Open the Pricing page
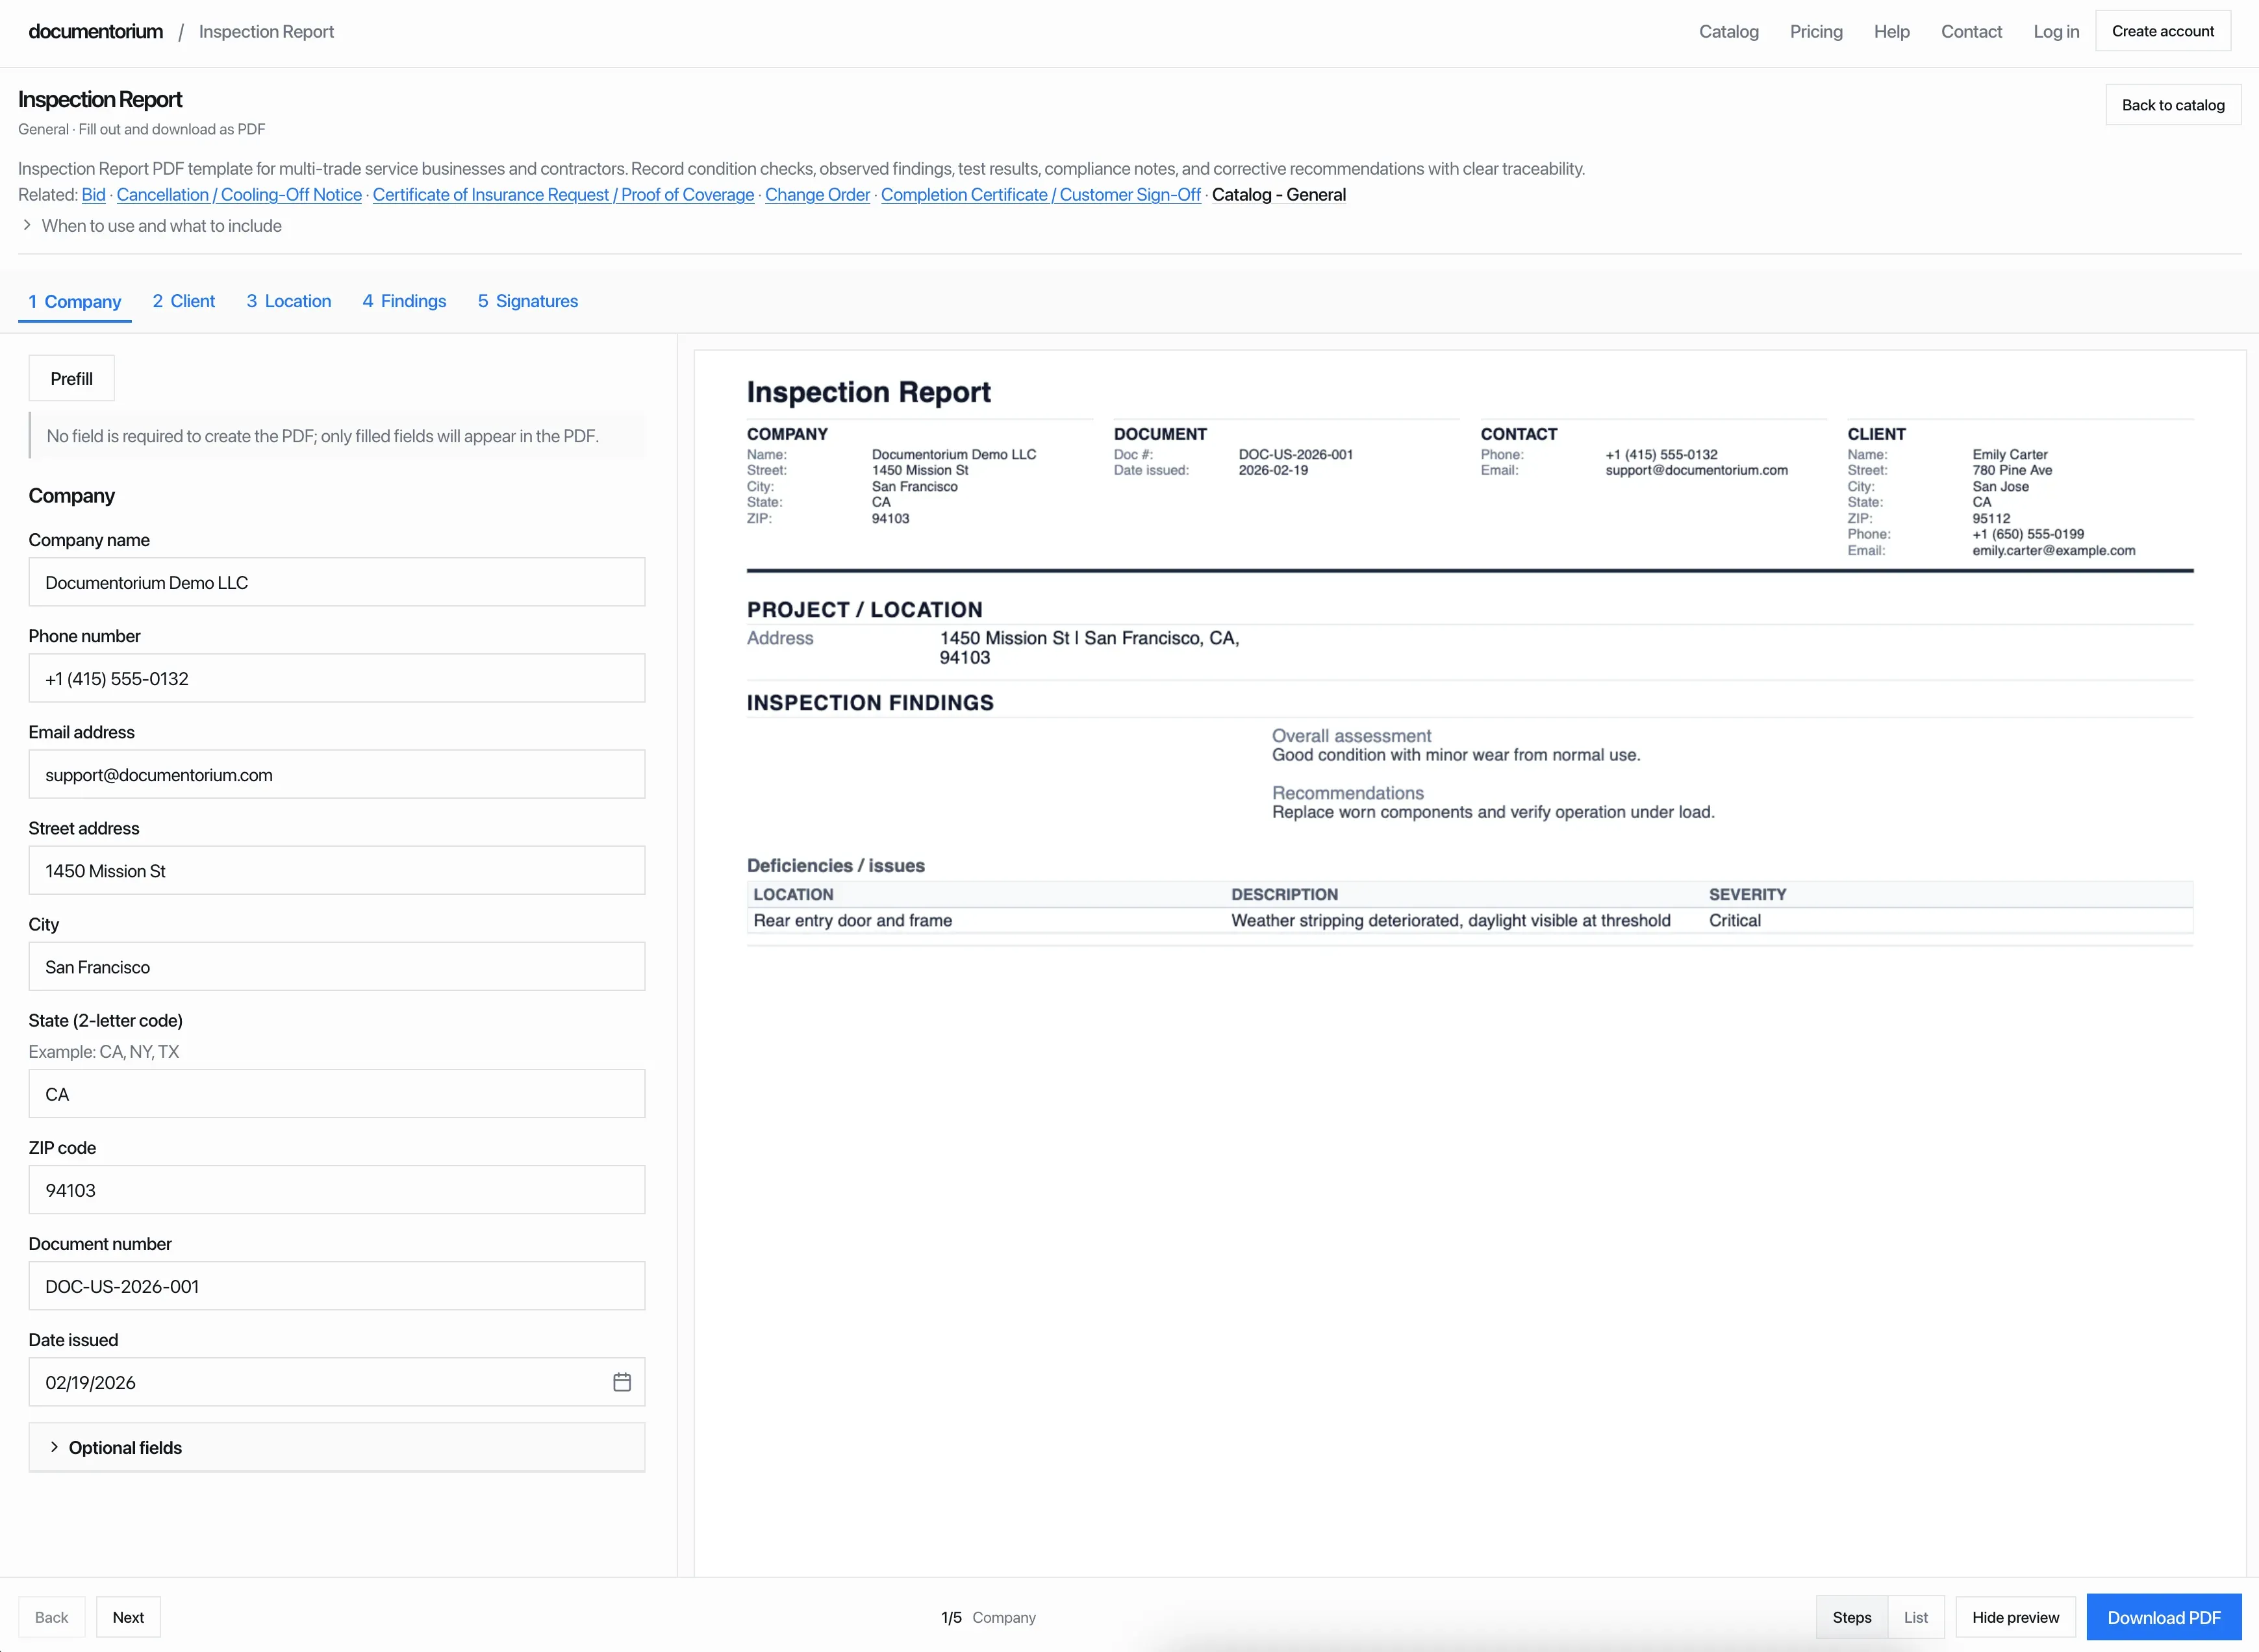This screenshot has width=2259, height=1652. point(1816,31)
